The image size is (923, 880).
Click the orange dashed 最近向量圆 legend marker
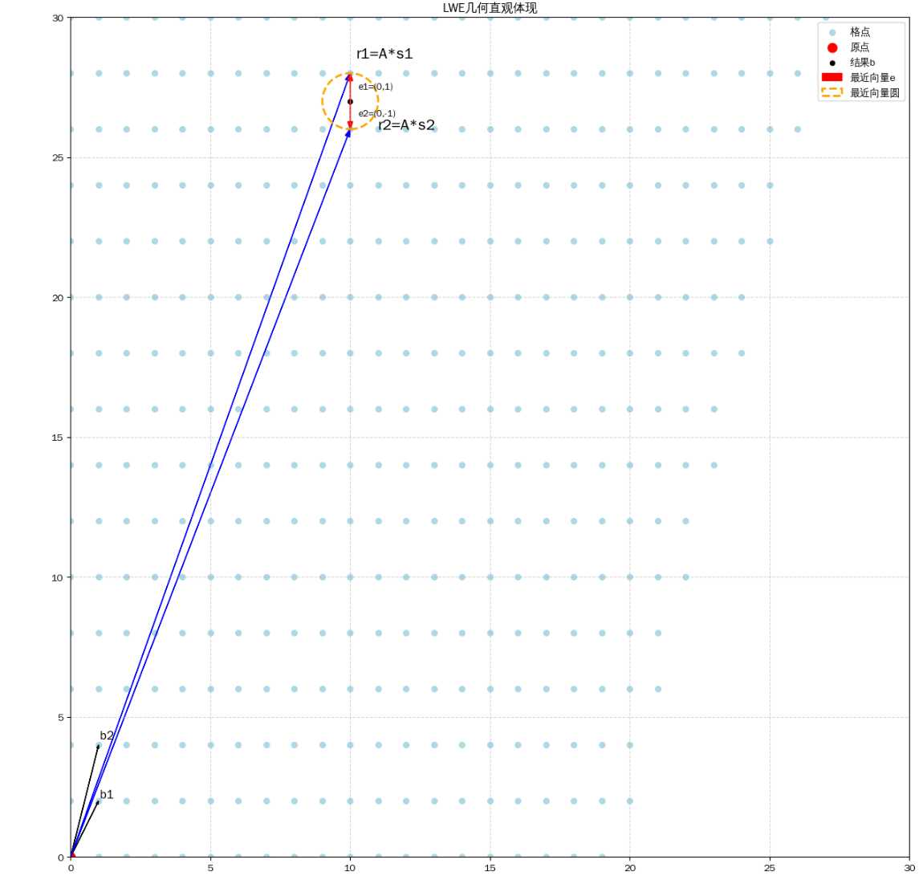coord(832,92)
